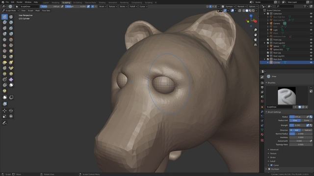Select the Move transform tool
The width and height of the screenshot is (314, 176).
click(x=4, y=110)
